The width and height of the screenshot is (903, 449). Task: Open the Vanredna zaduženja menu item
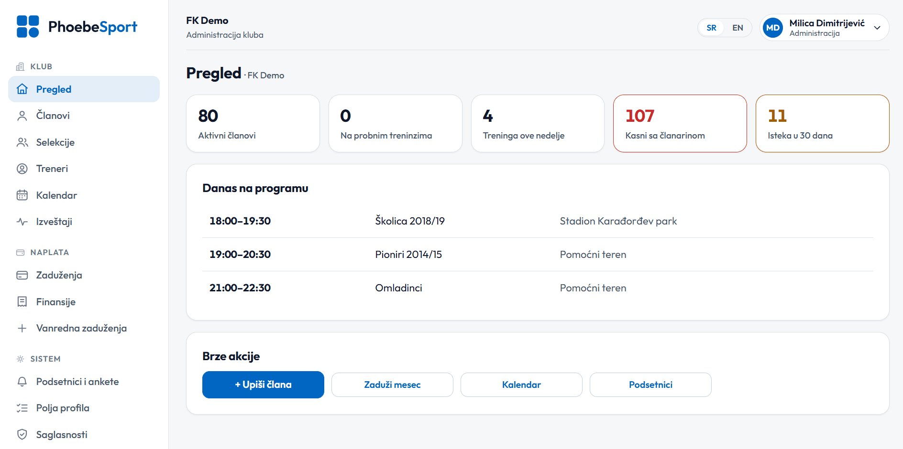point(84,328)
